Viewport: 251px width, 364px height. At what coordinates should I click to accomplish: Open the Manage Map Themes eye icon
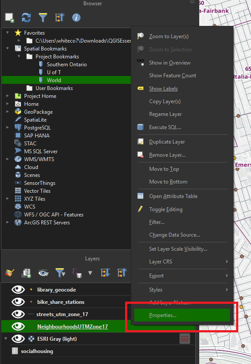click(x=43, y=273)
